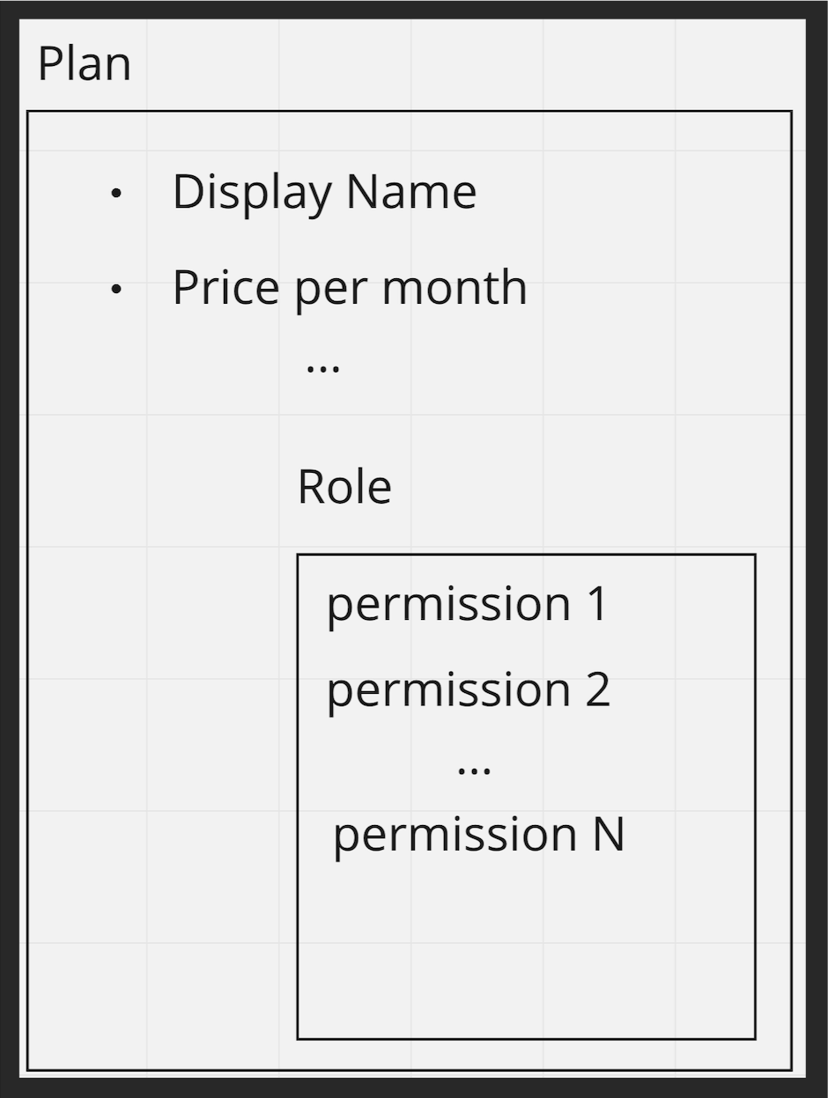Click empty space below permission N in Role box
The image size is (828, 1098).
(526, 951)
